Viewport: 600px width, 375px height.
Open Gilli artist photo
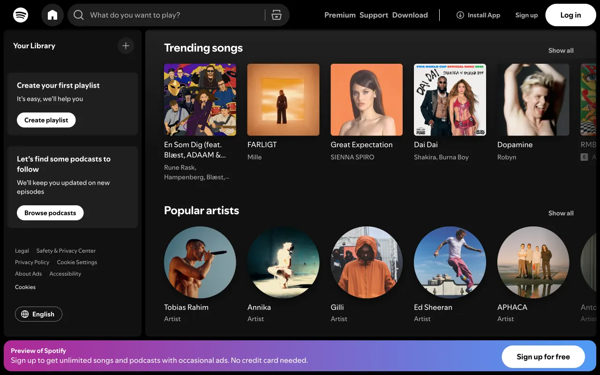(367, 262)
